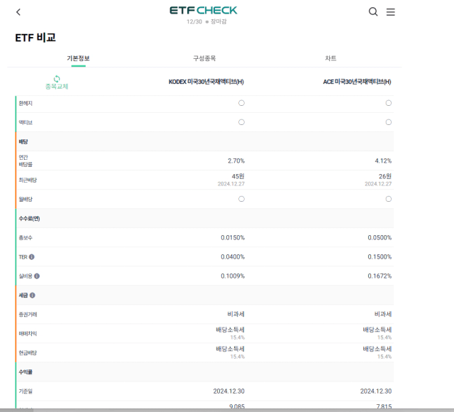Click the ACE 증권거래 value 비과세
The image size is (454, 412).
click(383, 314)
